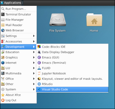Expand the System submenu arrow
This screenshot has height=109, width=115.
click(34, 89)
